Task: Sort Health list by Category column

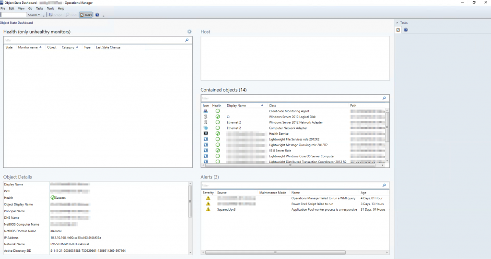Action: (x=70, y=47)
